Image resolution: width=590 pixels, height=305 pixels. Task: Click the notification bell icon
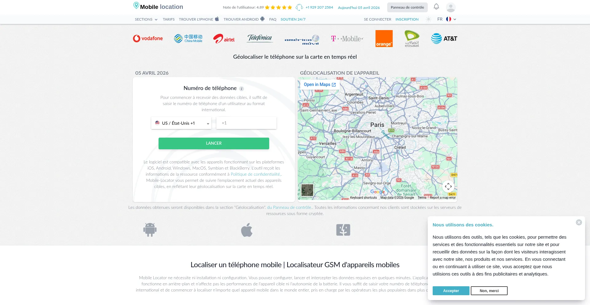click(436, 7)
